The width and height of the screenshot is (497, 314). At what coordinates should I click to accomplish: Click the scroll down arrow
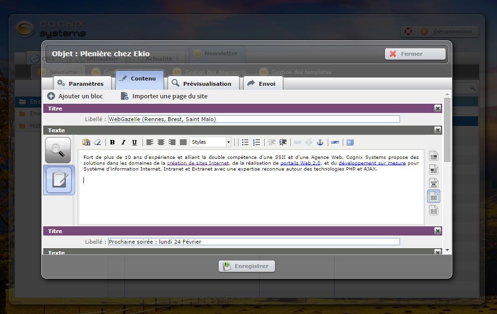pos(447,251)
